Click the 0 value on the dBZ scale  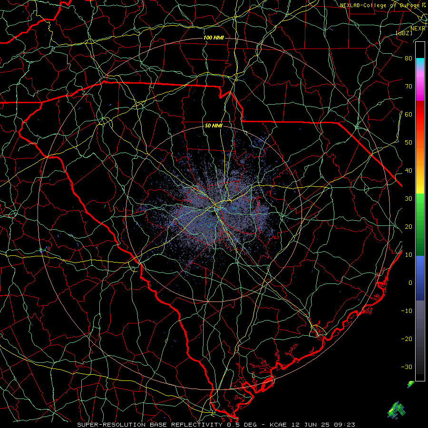(410, 283)
